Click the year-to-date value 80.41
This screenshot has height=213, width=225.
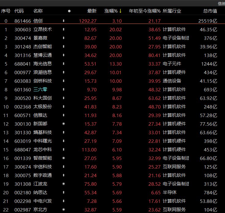(154, 55)
